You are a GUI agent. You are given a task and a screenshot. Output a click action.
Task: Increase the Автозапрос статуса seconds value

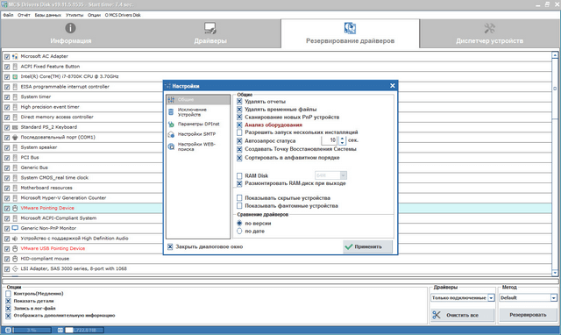tap(342, 139)
